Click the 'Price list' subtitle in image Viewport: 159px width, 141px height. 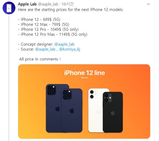click(84, 78)
